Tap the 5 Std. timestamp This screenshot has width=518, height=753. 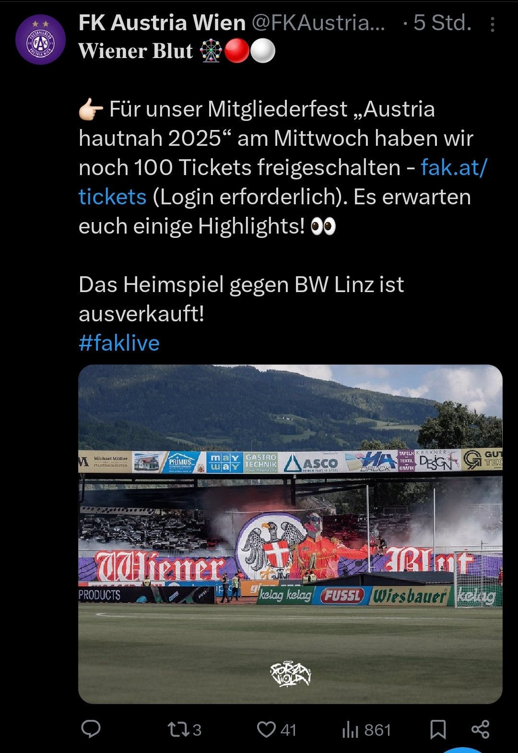click(x=442, y=23)
